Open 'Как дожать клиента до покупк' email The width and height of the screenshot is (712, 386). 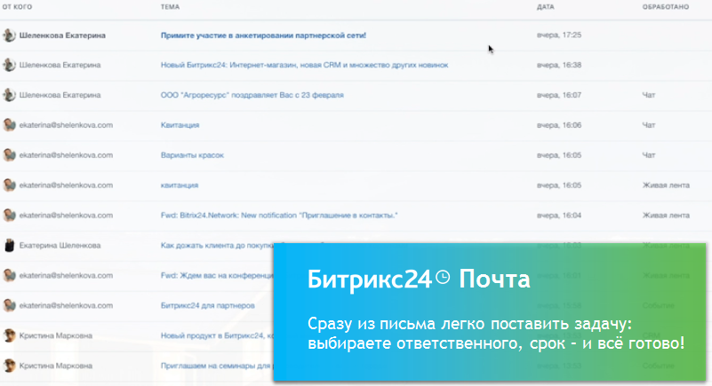pyautogui.click(x=217, y=246)
